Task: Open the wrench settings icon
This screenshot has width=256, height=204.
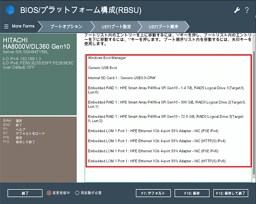Action: (x=237, y=10)
